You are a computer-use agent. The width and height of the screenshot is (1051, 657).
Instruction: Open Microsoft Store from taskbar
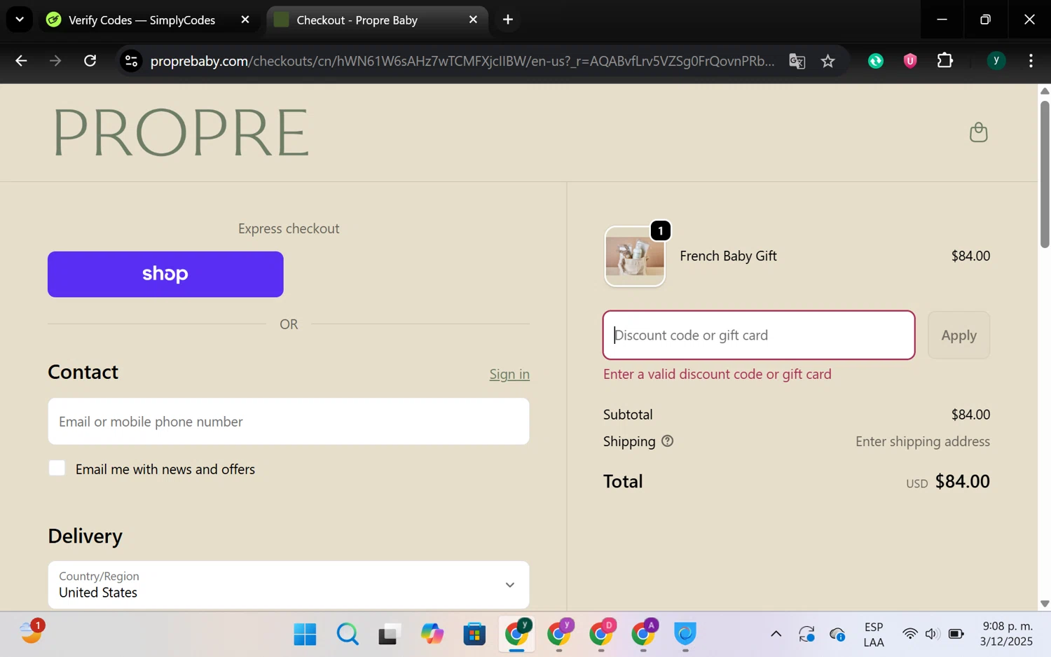[x=474, y=634]
